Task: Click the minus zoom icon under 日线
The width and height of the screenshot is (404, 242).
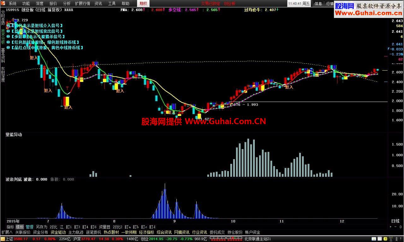Action: click(x=396, y=227)
